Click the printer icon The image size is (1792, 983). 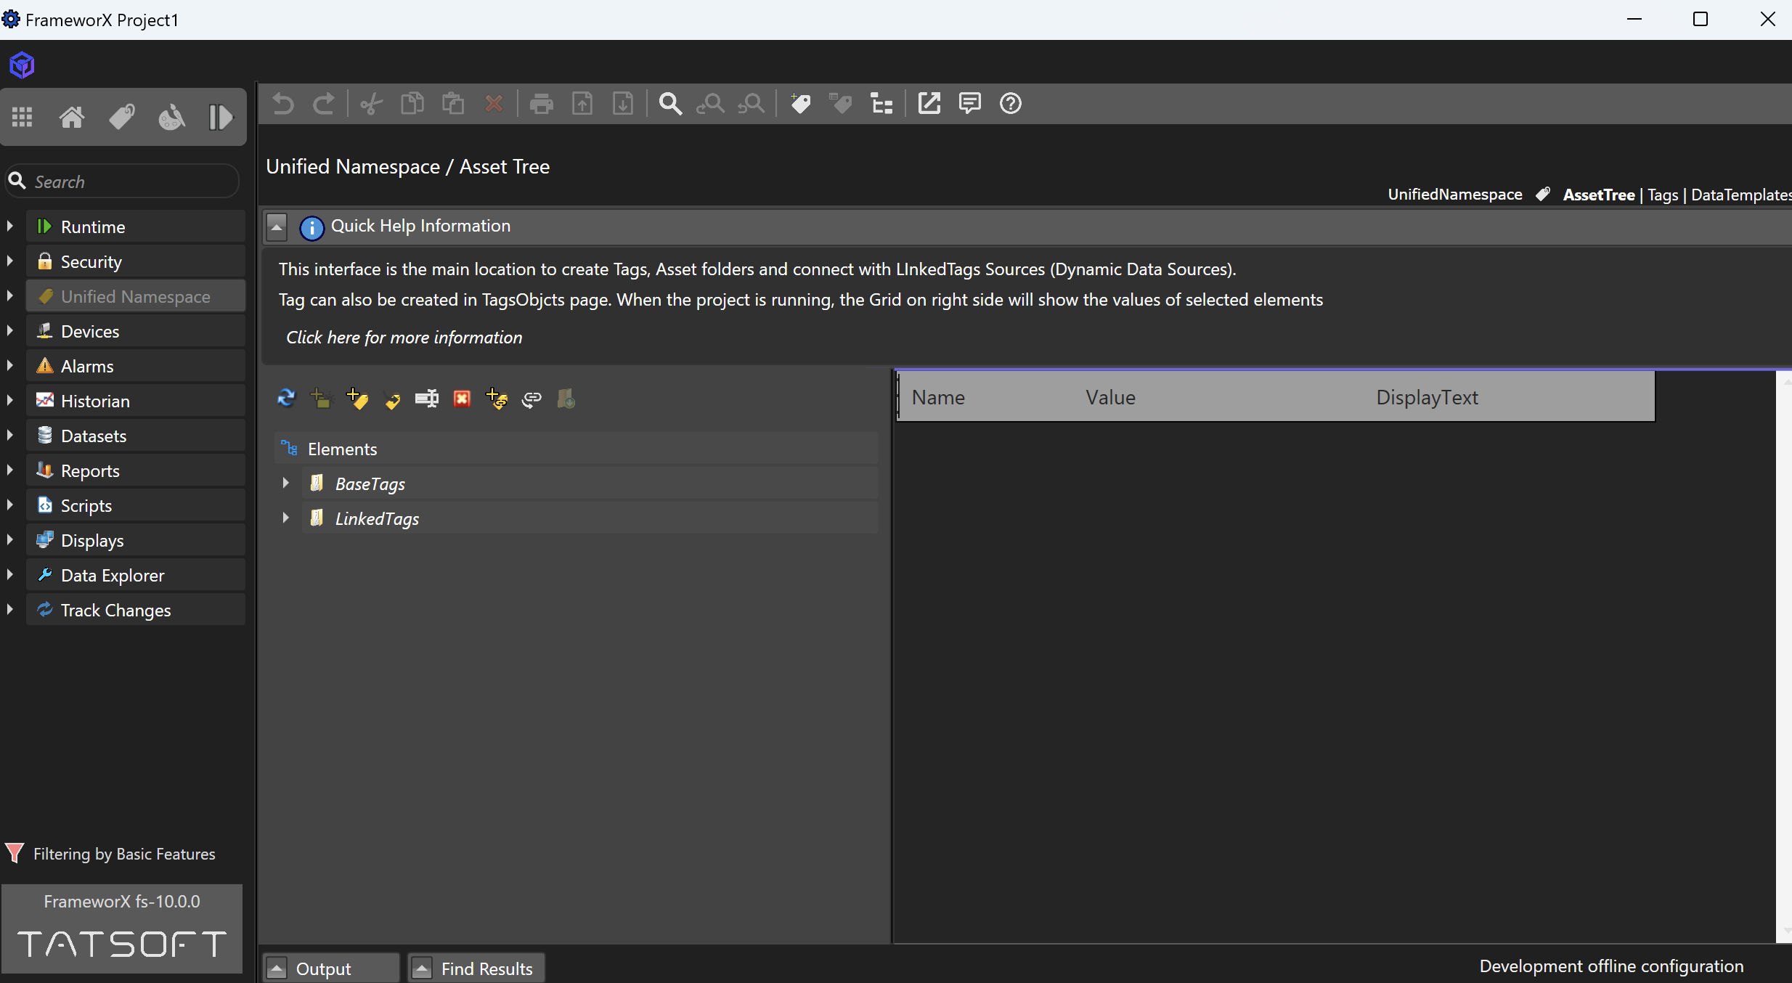click(x=542, y=104)
